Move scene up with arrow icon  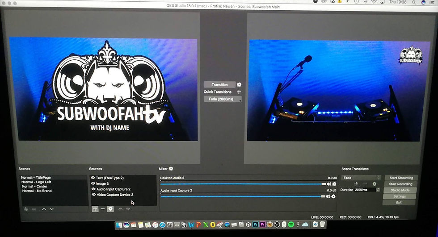pyautogui.click(x=44, y=209)
